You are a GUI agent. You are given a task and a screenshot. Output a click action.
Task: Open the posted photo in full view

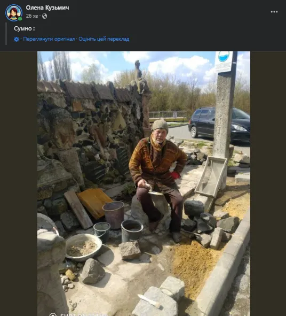pos(144,183)
